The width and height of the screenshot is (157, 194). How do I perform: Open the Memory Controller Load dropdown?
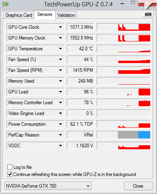click(x=60, y=103)
